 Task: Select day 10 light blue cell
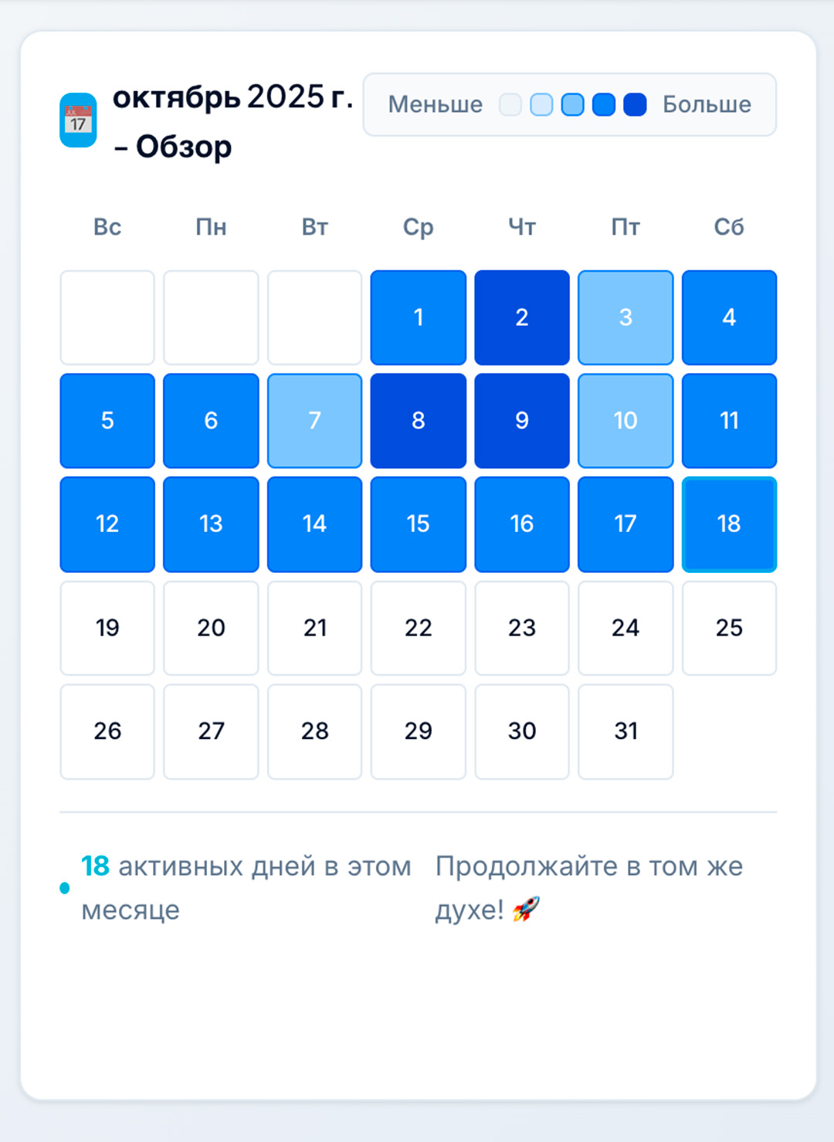625,421
